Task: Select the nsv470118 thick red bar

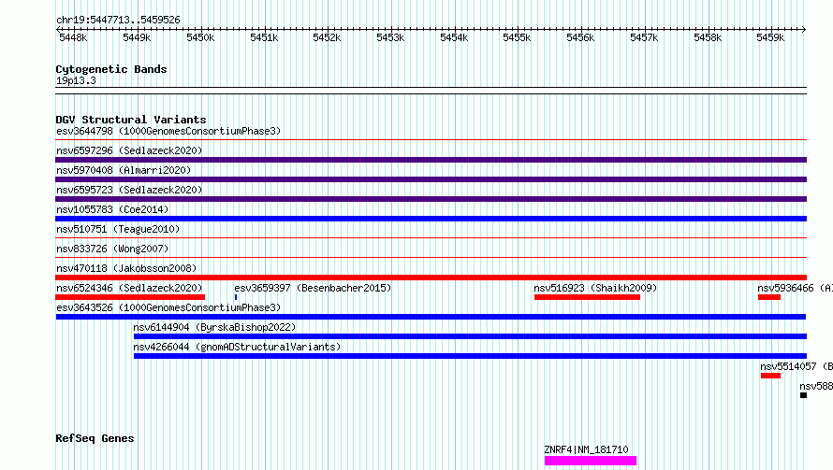Action: 431,278
